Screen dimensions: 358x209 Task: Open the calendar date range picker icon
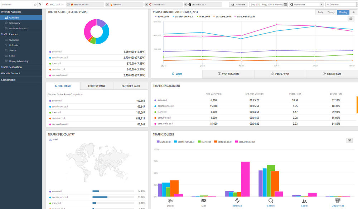(285, 4)
